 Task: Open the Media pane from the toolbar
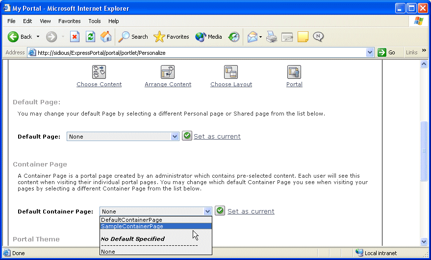coord(208,37)
